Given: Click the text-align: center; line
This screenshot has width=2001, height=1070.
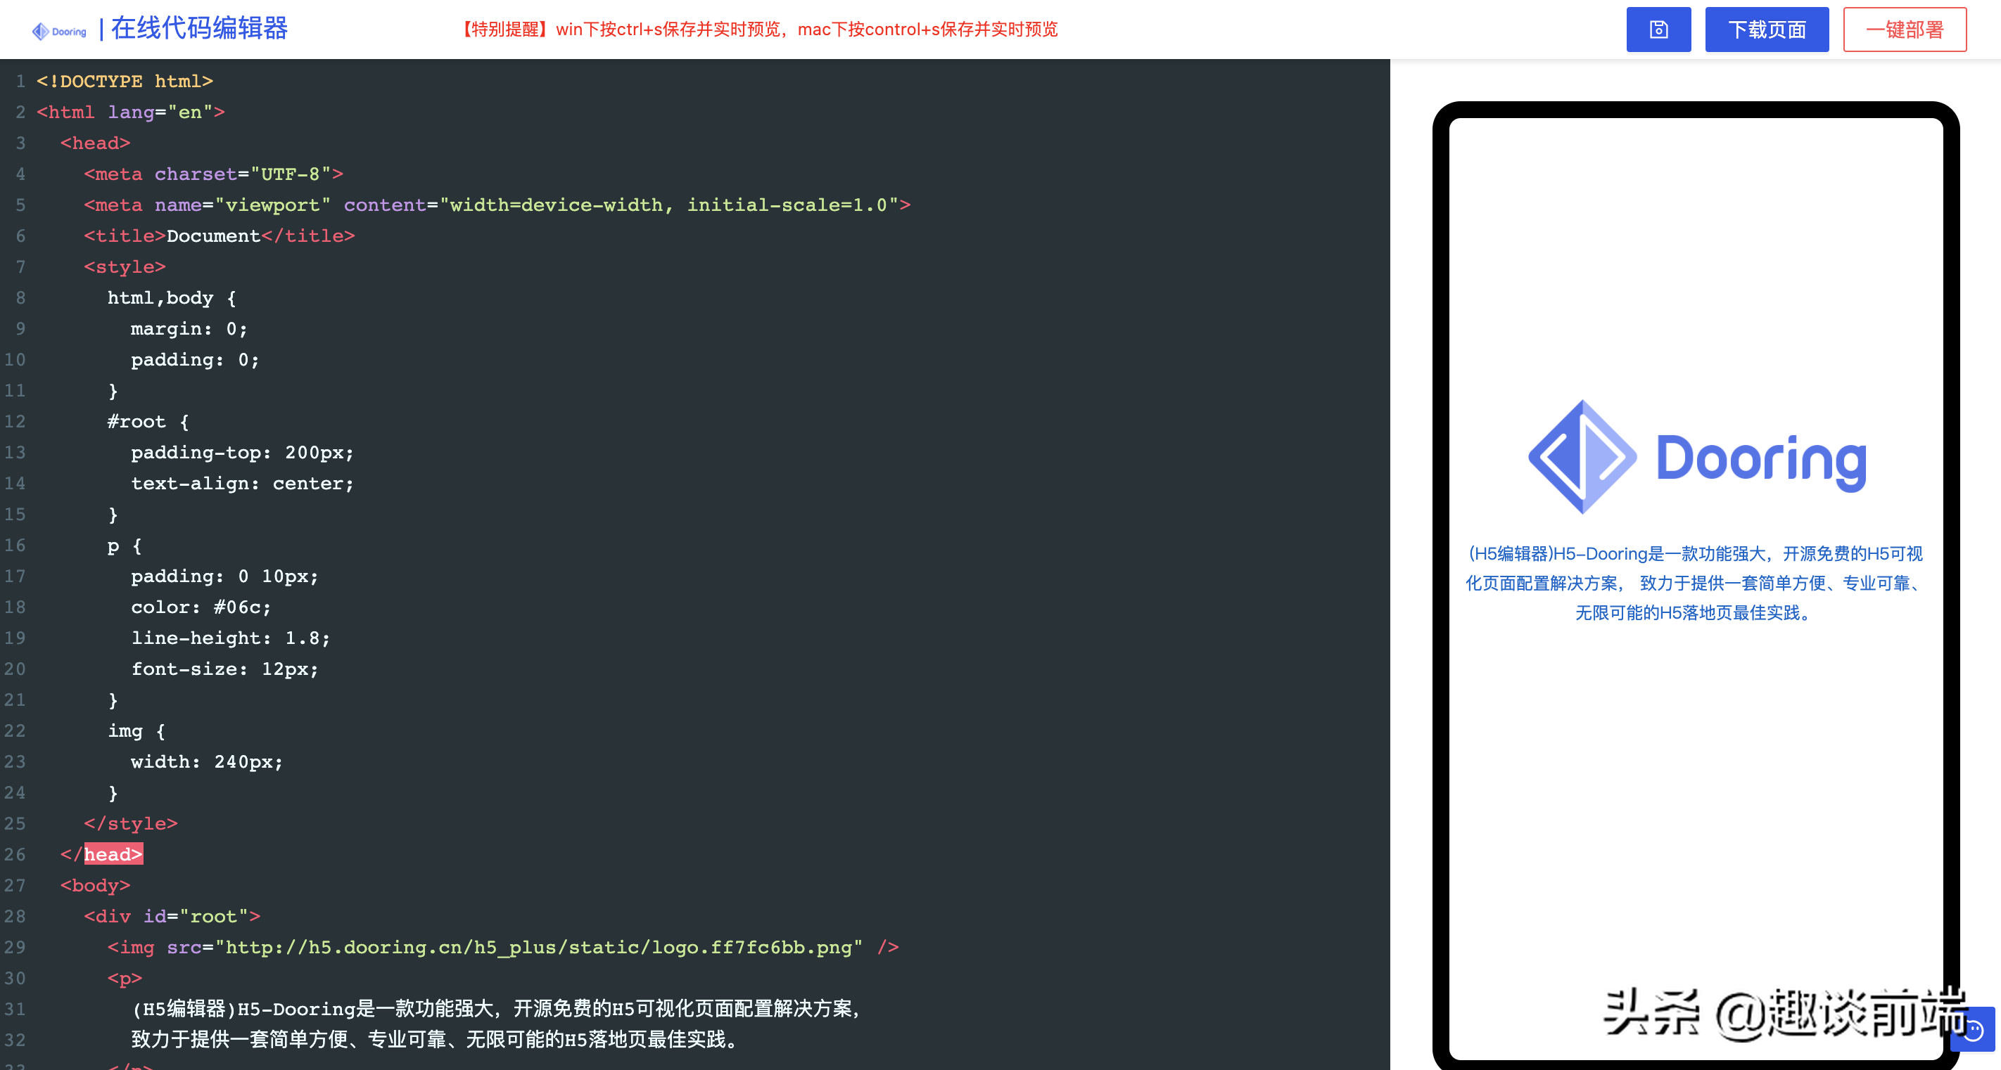Looking at the screenshot, I should [x=242, y=484].
